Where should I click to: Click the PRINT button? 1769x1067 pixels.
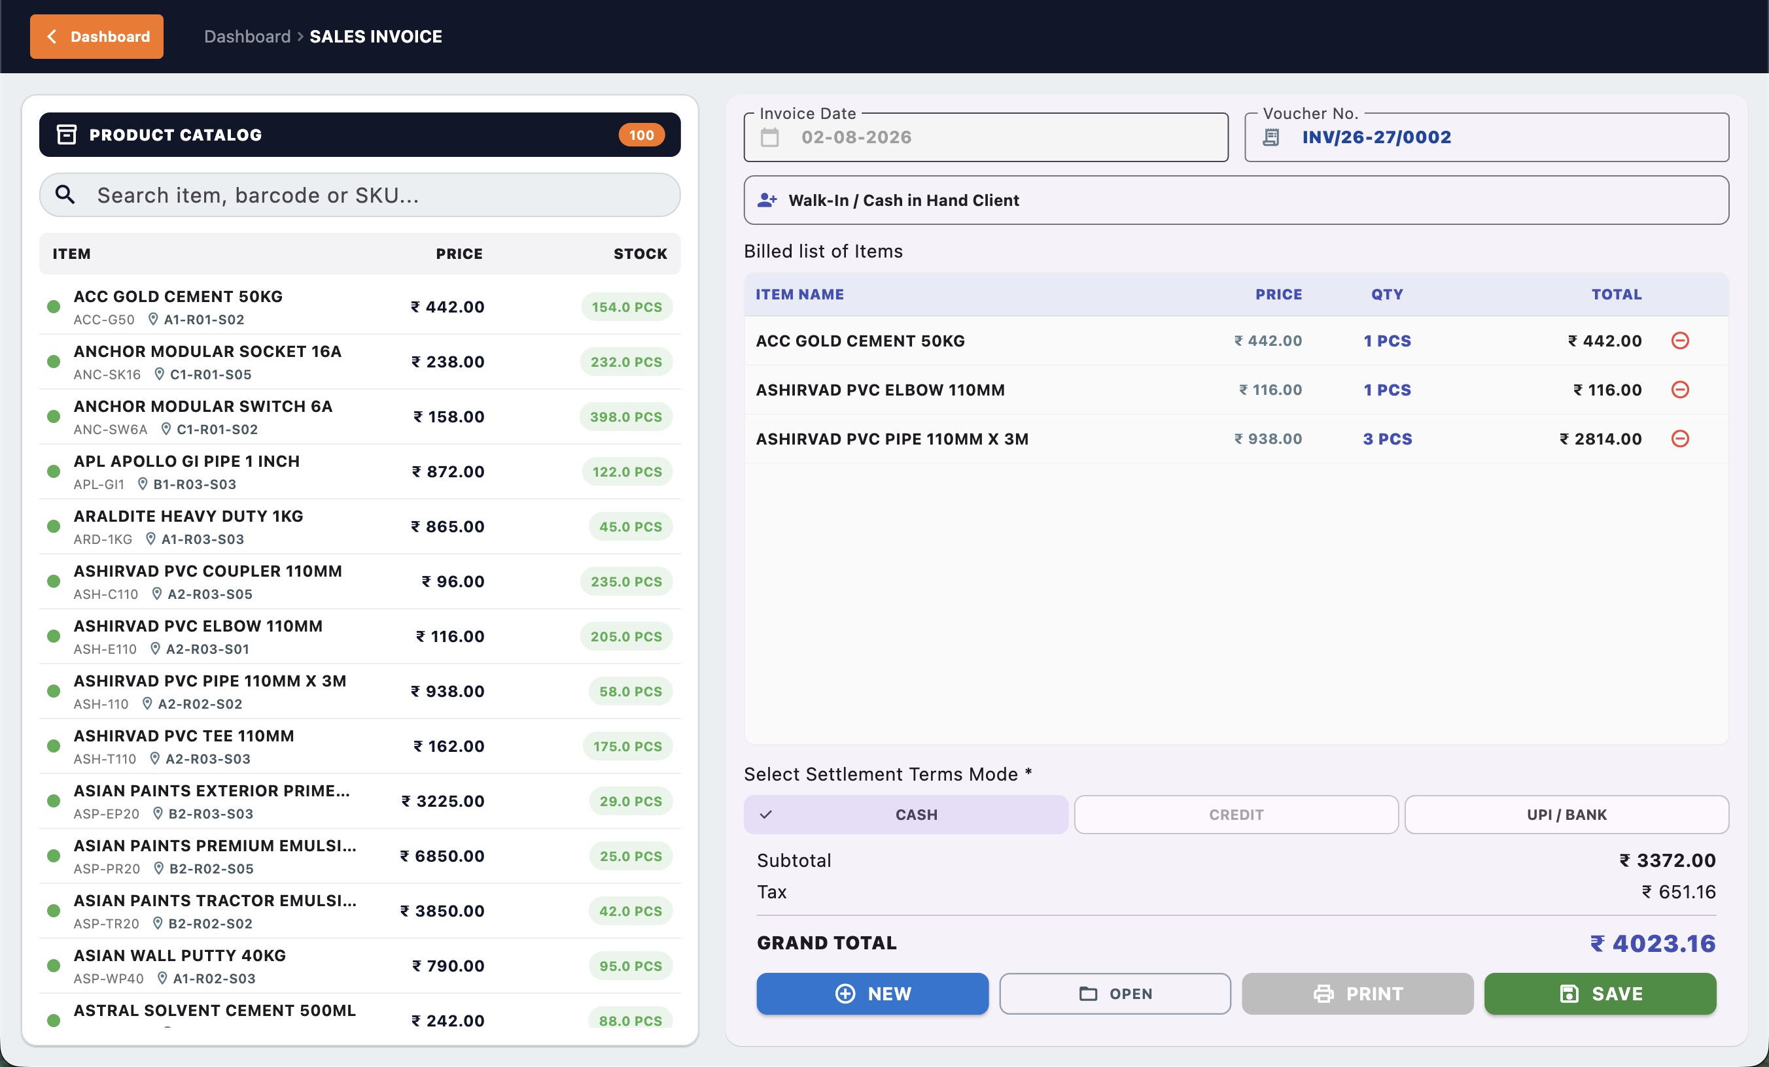coord(1357,994)
